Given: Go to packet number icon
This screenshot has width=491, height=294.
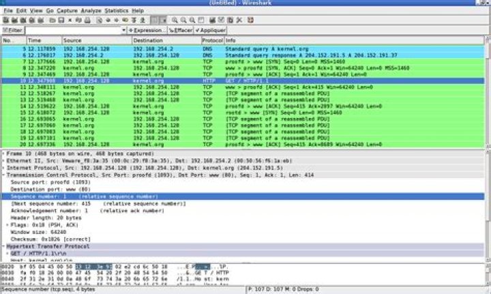Looking at the screenshot, I should pos(125,20).
